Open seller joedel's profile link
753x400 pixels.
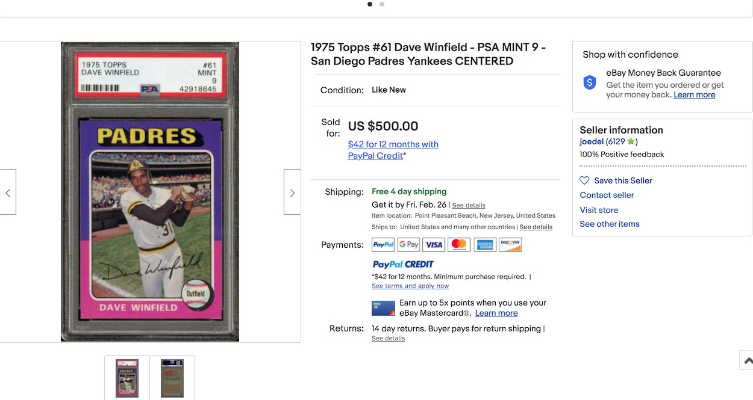pyautogui.click(x=592, y=142)
